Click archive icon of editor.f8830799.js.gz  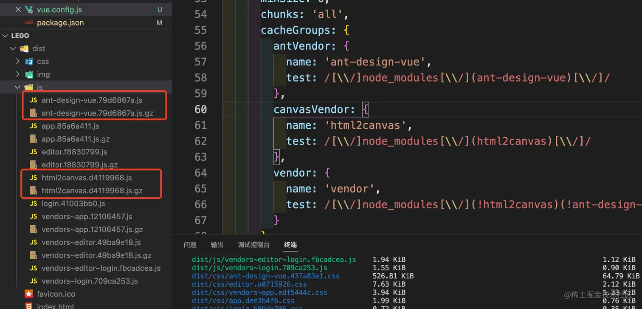(33, 164)
